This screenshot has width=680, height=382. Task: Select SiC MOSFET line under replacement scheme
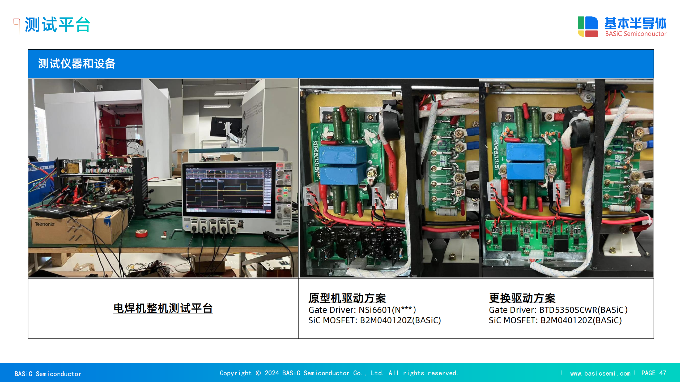[555, 320]
